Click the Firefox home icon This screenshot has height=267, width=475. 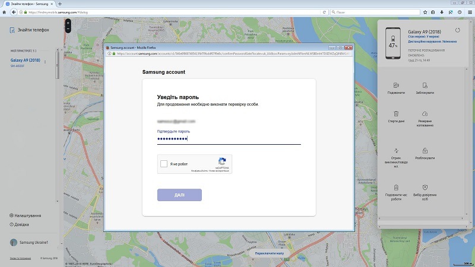[4, 12]
